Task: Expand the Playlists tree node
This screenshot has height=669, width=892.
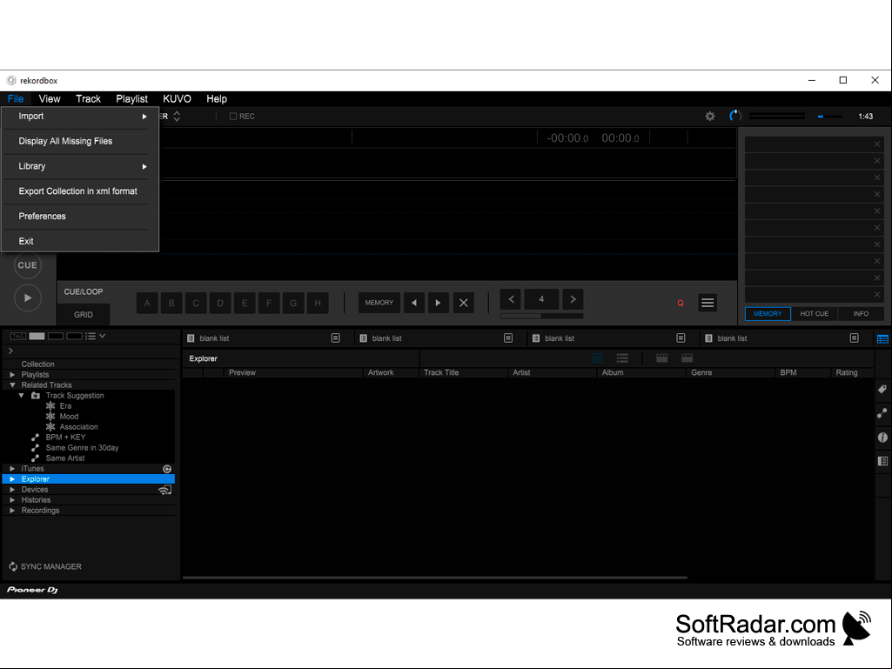Action: click(12, 375)
